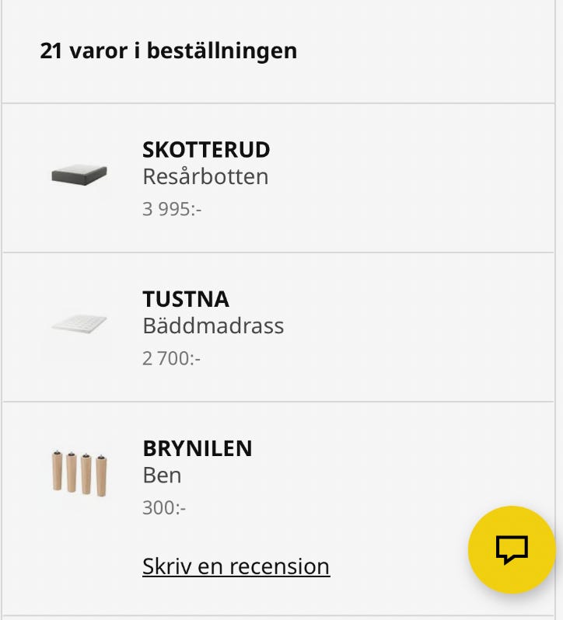
Task: Open the SKOTTERUD product name
Action: (x=206, y=150)
